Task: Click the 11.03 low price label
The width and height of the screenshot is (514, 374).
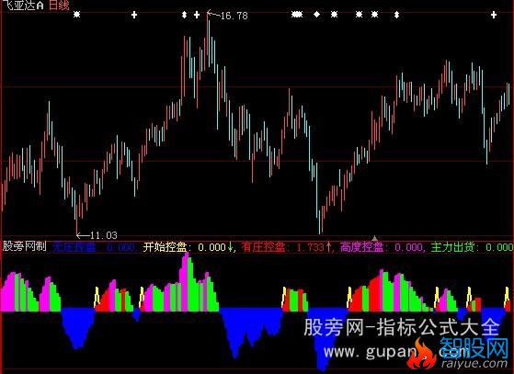Action: coord(103,235)
